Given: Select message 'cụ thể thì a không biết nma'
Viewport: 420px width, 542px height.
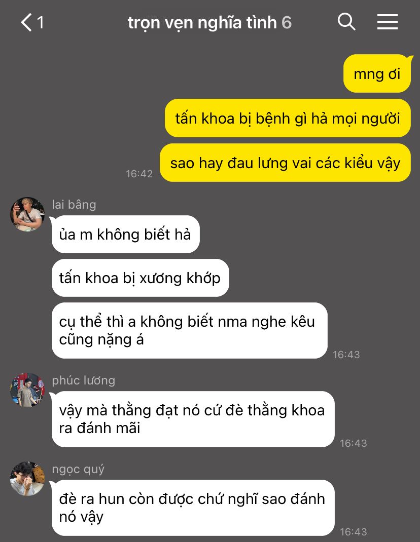Looking at the screenshot, I should [189, 330].
